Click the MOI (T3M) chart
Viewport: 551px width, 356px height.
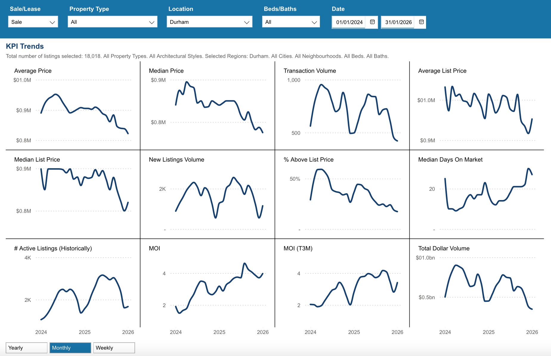click(x=354, y=287)
